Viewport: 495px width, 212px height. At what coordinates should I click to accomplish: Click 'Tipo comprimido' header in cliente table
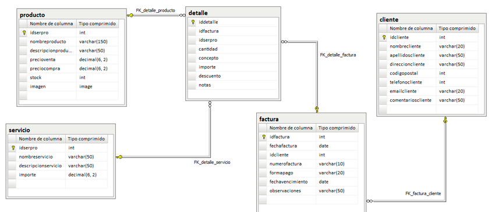457,28
